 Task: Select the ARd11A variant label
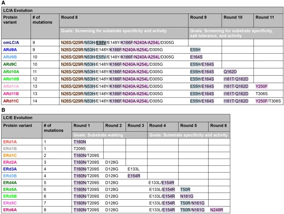click(11, 87)
